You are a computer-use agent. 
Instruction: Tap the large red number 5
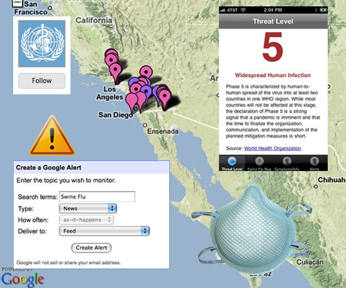coord(273,47)
